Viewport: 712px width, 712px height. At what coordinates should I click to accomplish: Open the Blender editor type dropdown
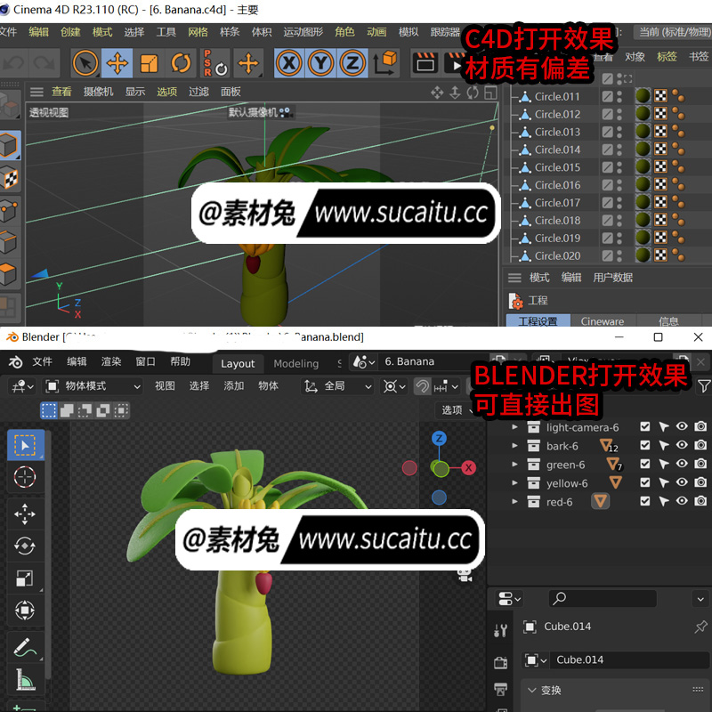[x=22, y=386]
